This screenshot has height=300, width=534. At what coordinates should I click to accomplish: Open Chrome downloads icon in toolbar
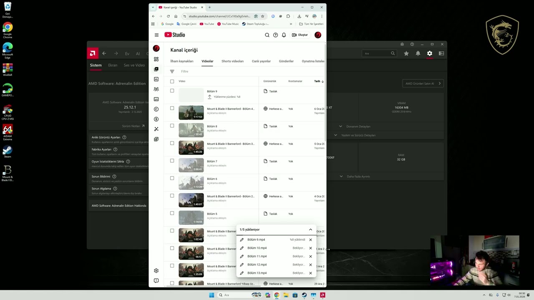pos(299,16)
